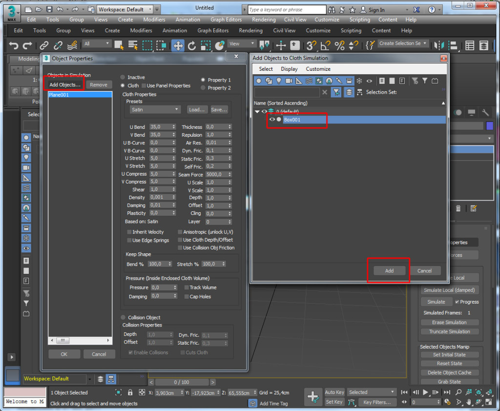Click the Sort by Layer stack icon
The height and width of the screenshot is (411, 500).
pos(349,92)
